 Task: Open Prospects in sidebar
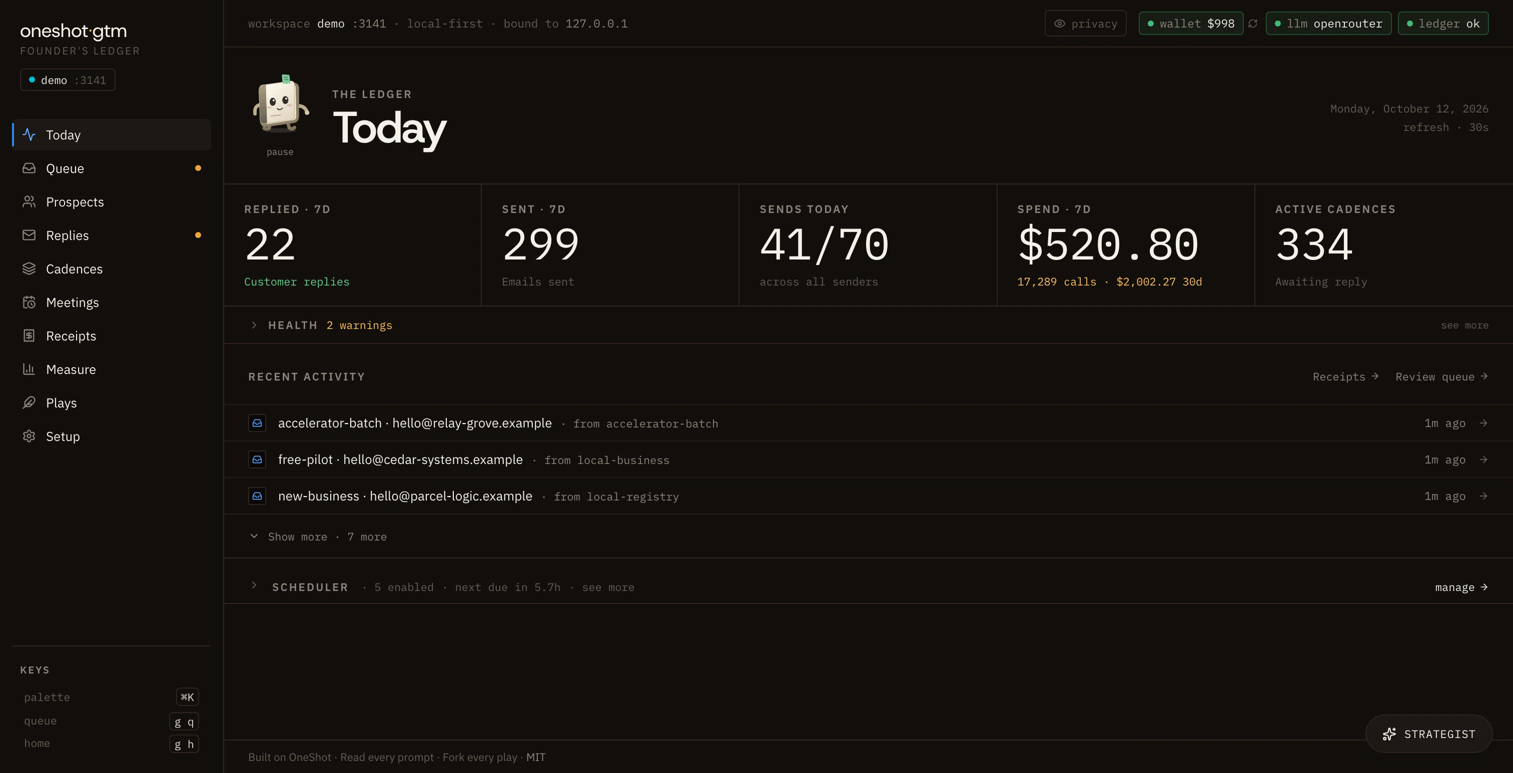(x=112, y=201)
